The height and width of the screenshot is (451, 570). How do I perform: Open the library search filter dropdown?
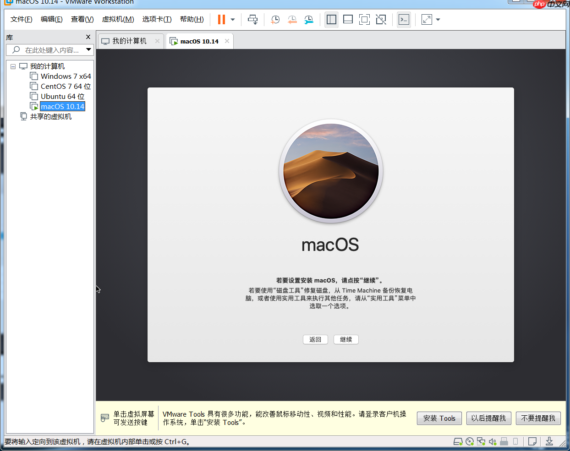point(89,50)
